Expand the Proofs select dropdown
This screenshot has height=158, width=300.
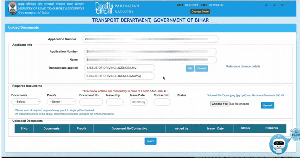click(x=62, y=102)
